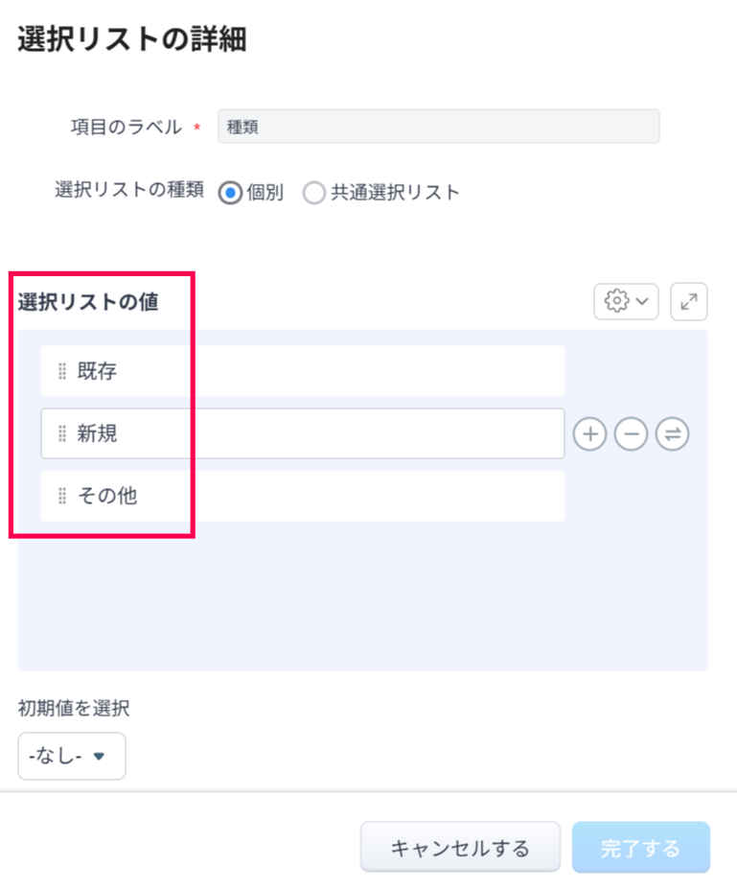This screenshot has height=889, width=737.
Task: Select the 個別 radio button
Action: click(x=230, y=193)
